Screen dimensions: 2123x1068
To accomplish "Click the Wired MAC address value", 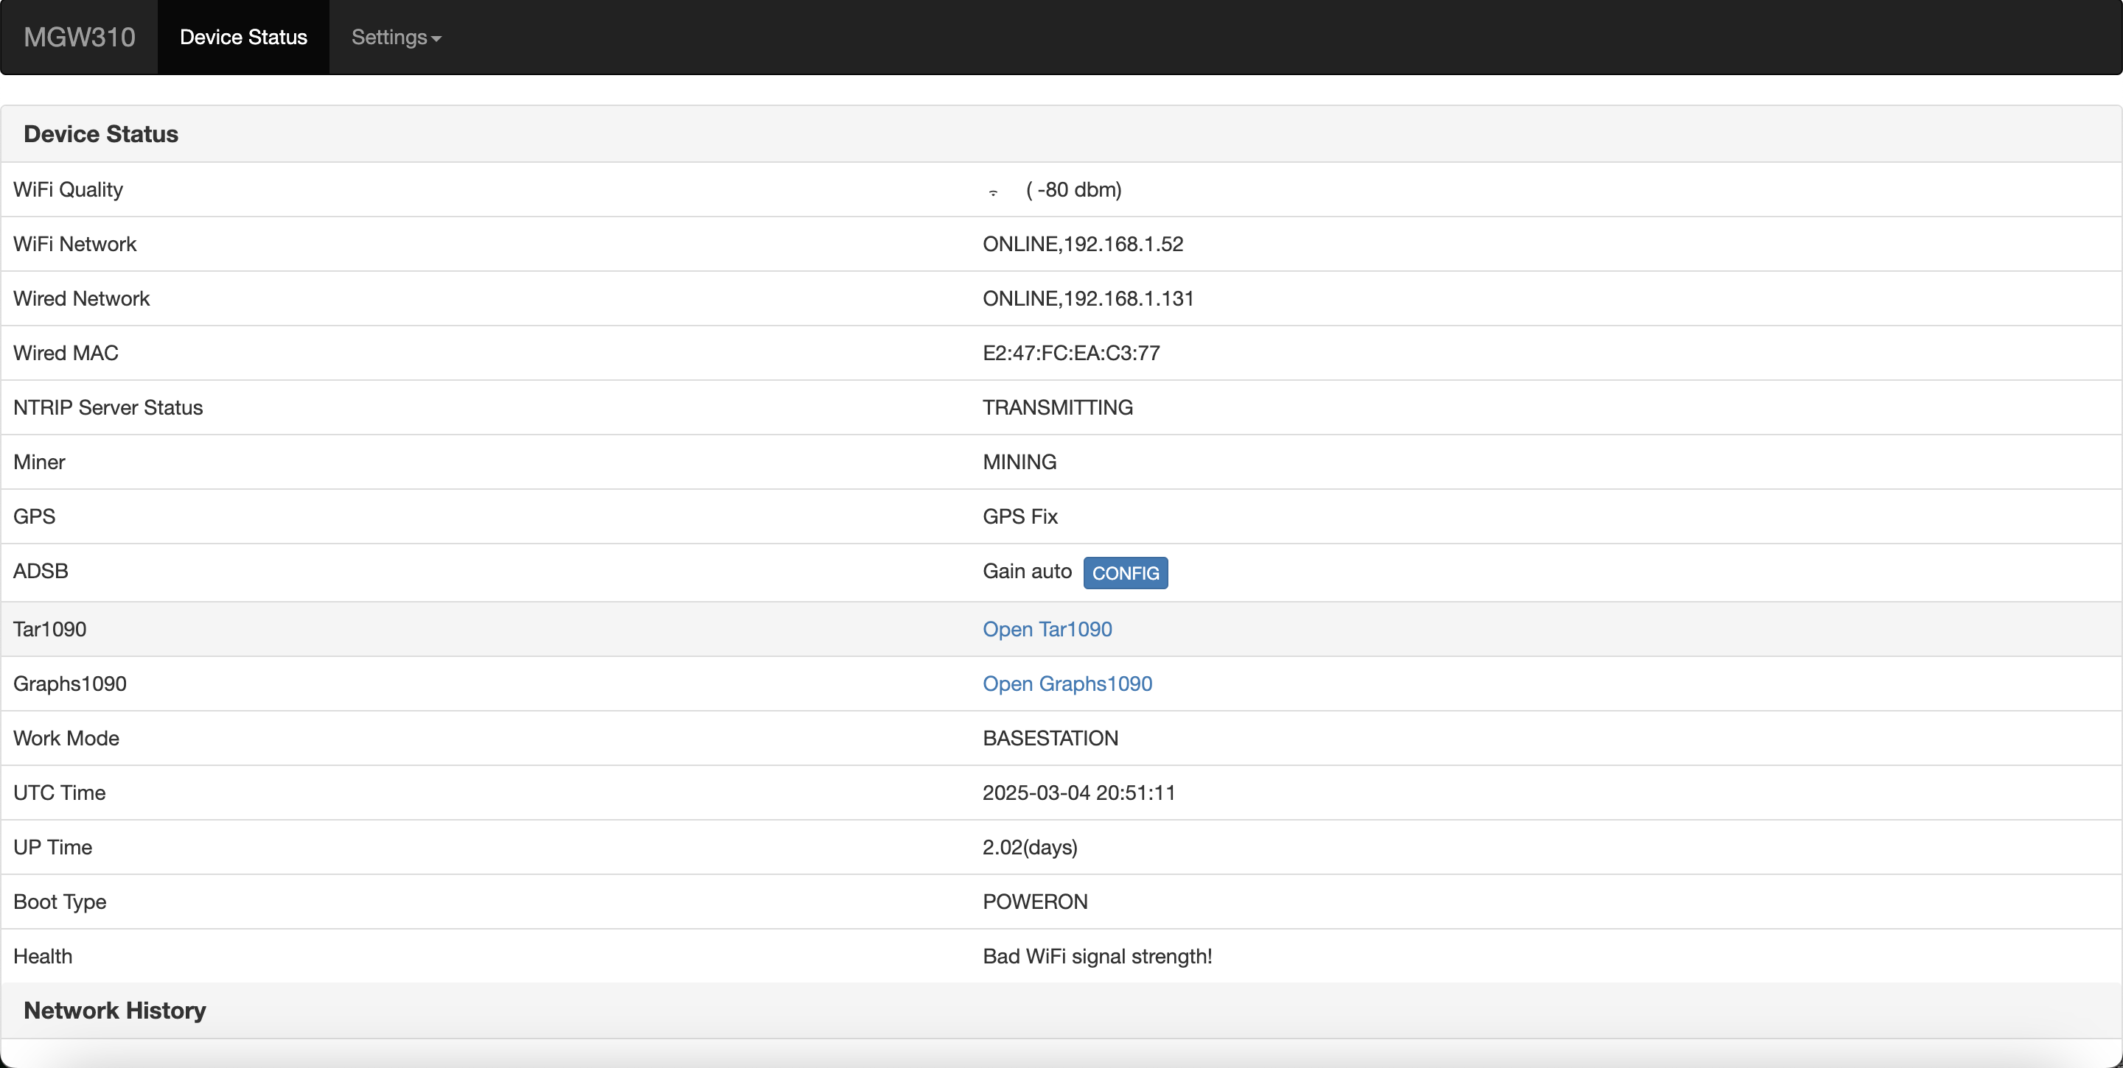I will point(1070,354).
